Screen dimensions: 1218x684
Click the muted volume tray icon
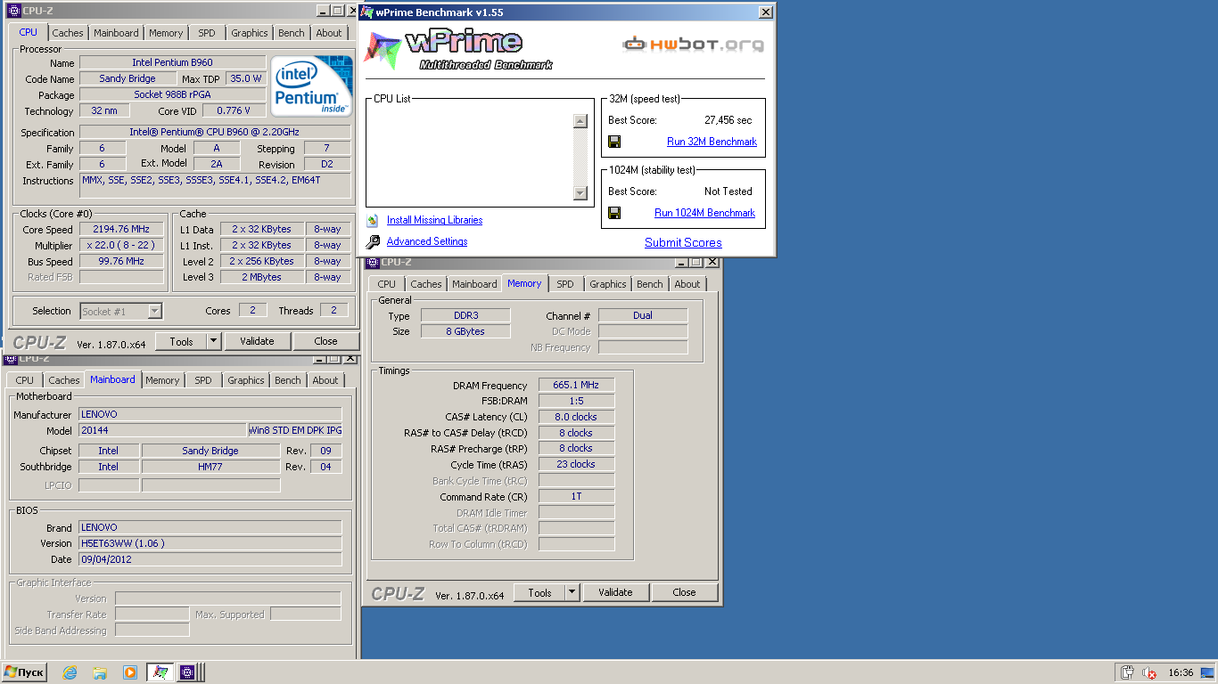(1150, 672)
